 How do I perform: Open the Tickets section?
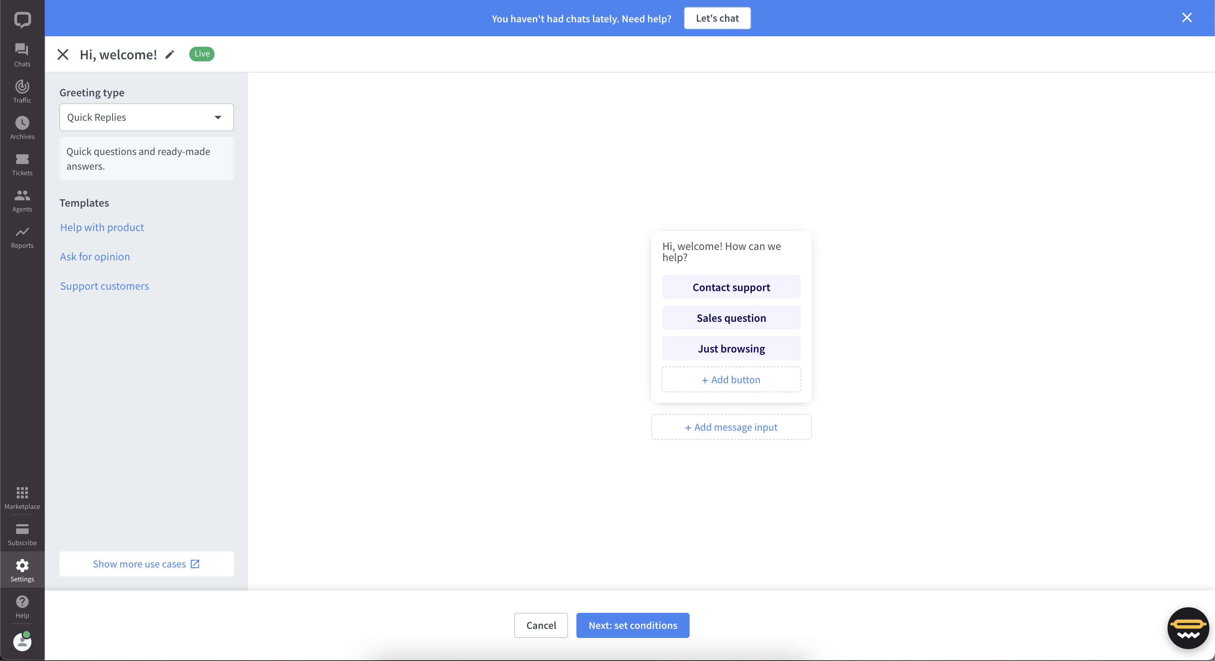click(x=22, y=164)
